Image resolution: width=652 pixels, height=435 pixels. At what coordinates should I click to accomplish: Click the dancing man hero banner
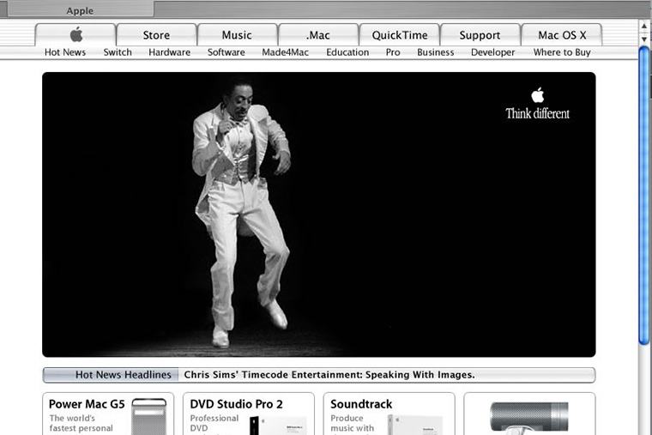click(x=318, y=214)
